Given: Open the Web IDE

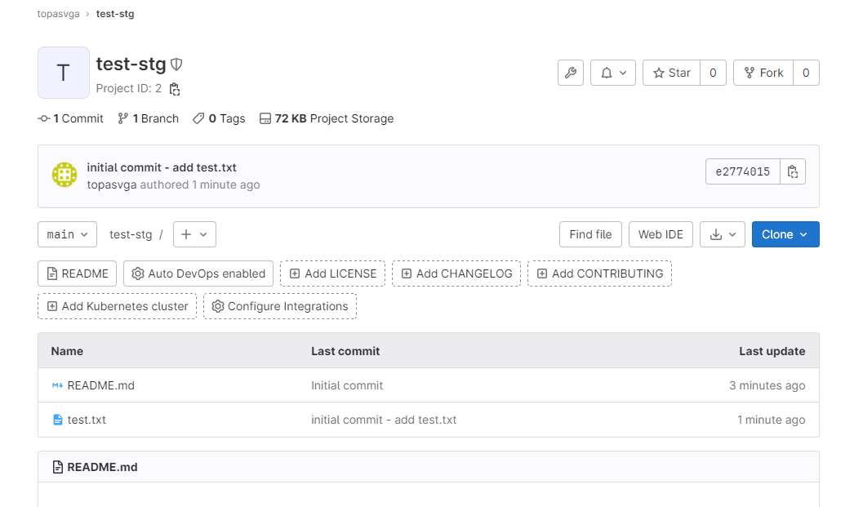Looking at the screenshot, I should point(661,234).
